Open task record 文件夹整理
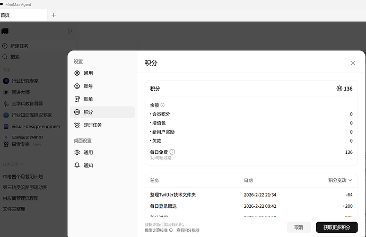Screen dimensions: 366x237 coord(14,209)
